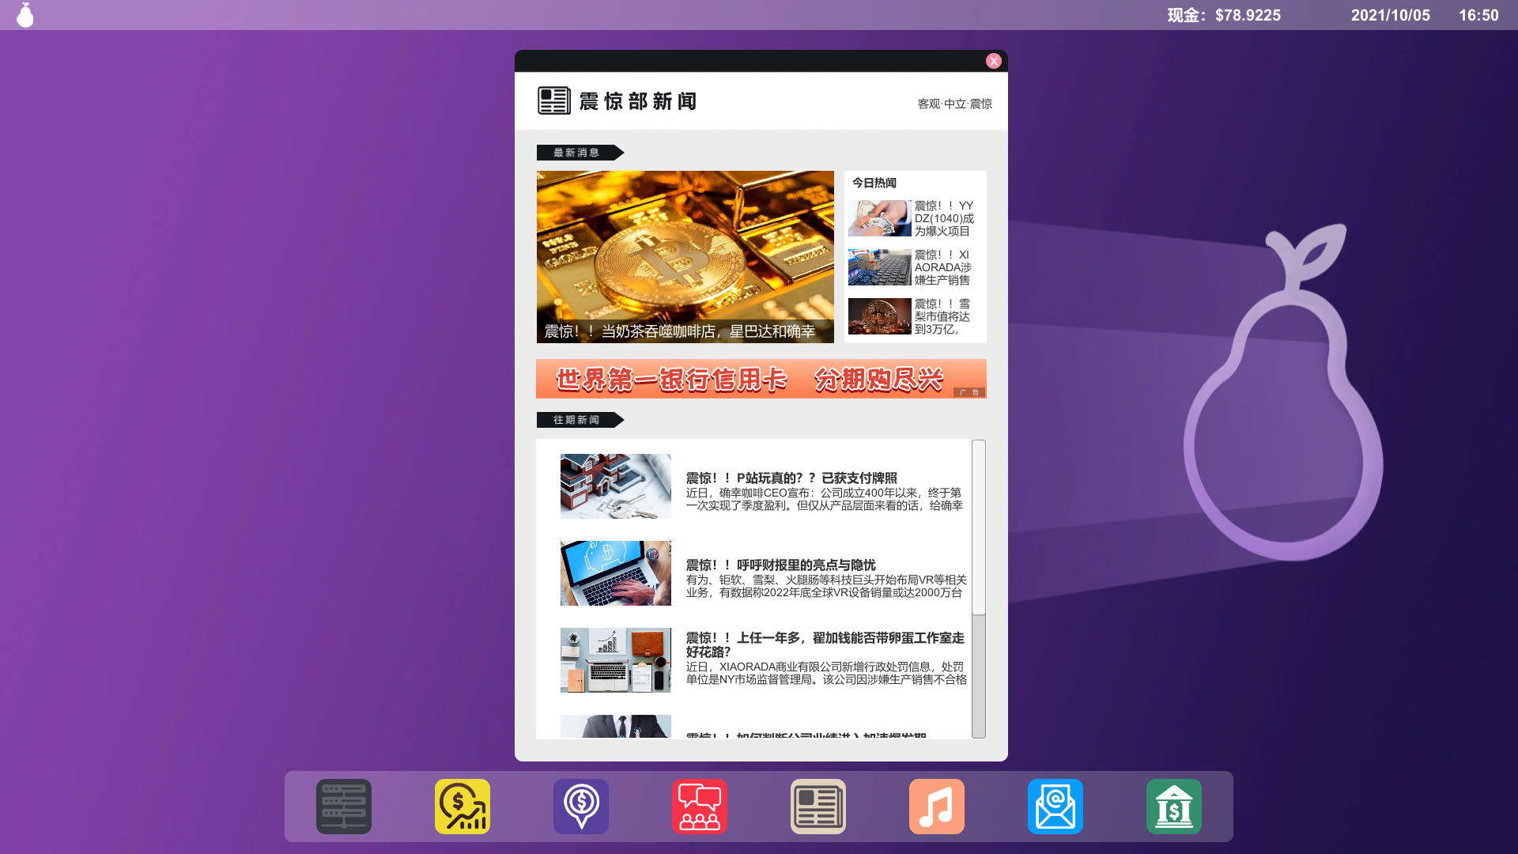Open the beige newspaper news app

(x=818, y=806)
